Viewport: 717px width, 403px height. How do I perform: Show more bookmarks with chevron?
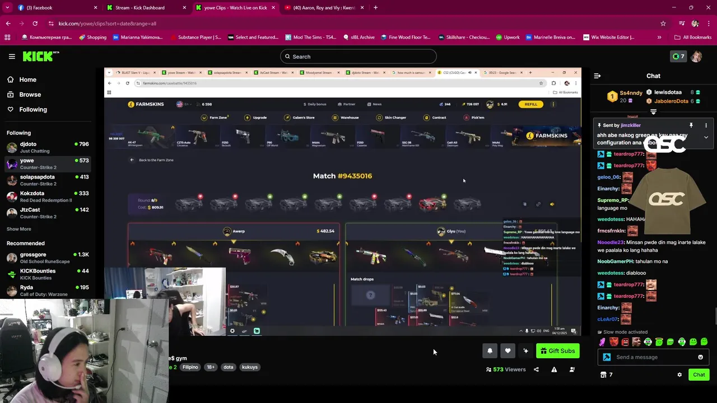(659, 38)
